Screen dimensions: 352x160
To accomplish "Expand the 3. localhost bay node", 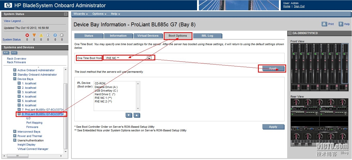I will [19, 92].
